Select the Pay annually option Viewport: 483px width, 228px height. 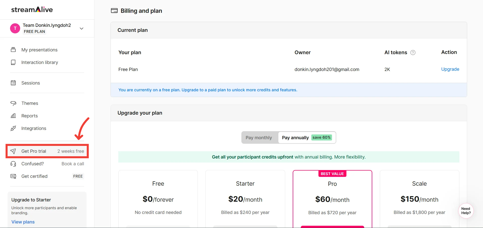click(307, 137)
